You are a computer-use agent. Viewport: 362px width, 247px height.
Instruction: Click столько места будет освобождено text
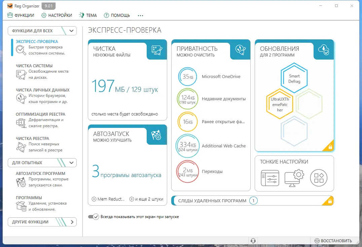[x=125, y=114]
